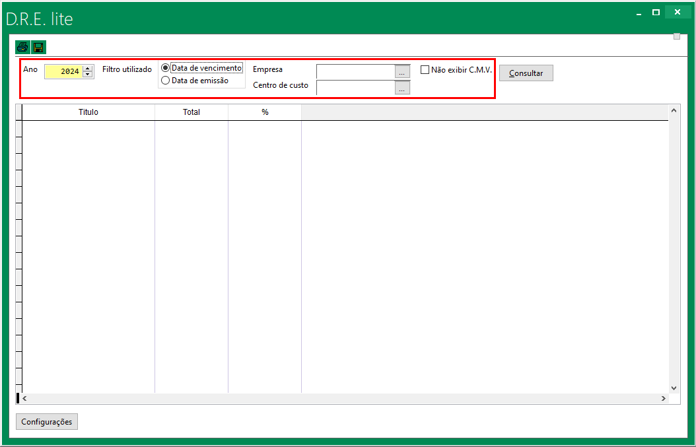Click the Titulo column header
696x447 pixels.
point(88,112)
